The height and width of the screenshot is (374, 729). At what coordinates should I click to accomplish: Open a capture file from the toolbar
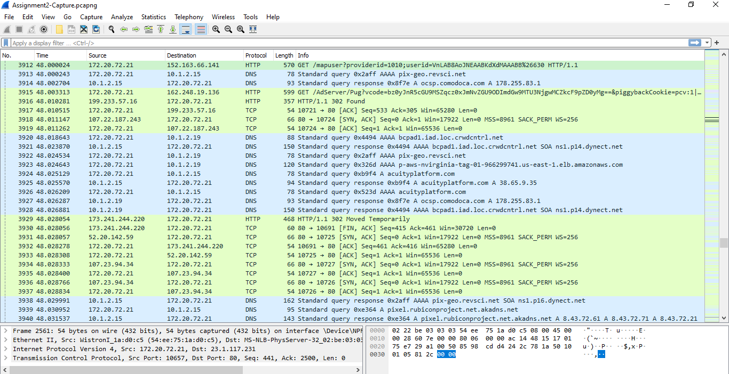[59, 29]
